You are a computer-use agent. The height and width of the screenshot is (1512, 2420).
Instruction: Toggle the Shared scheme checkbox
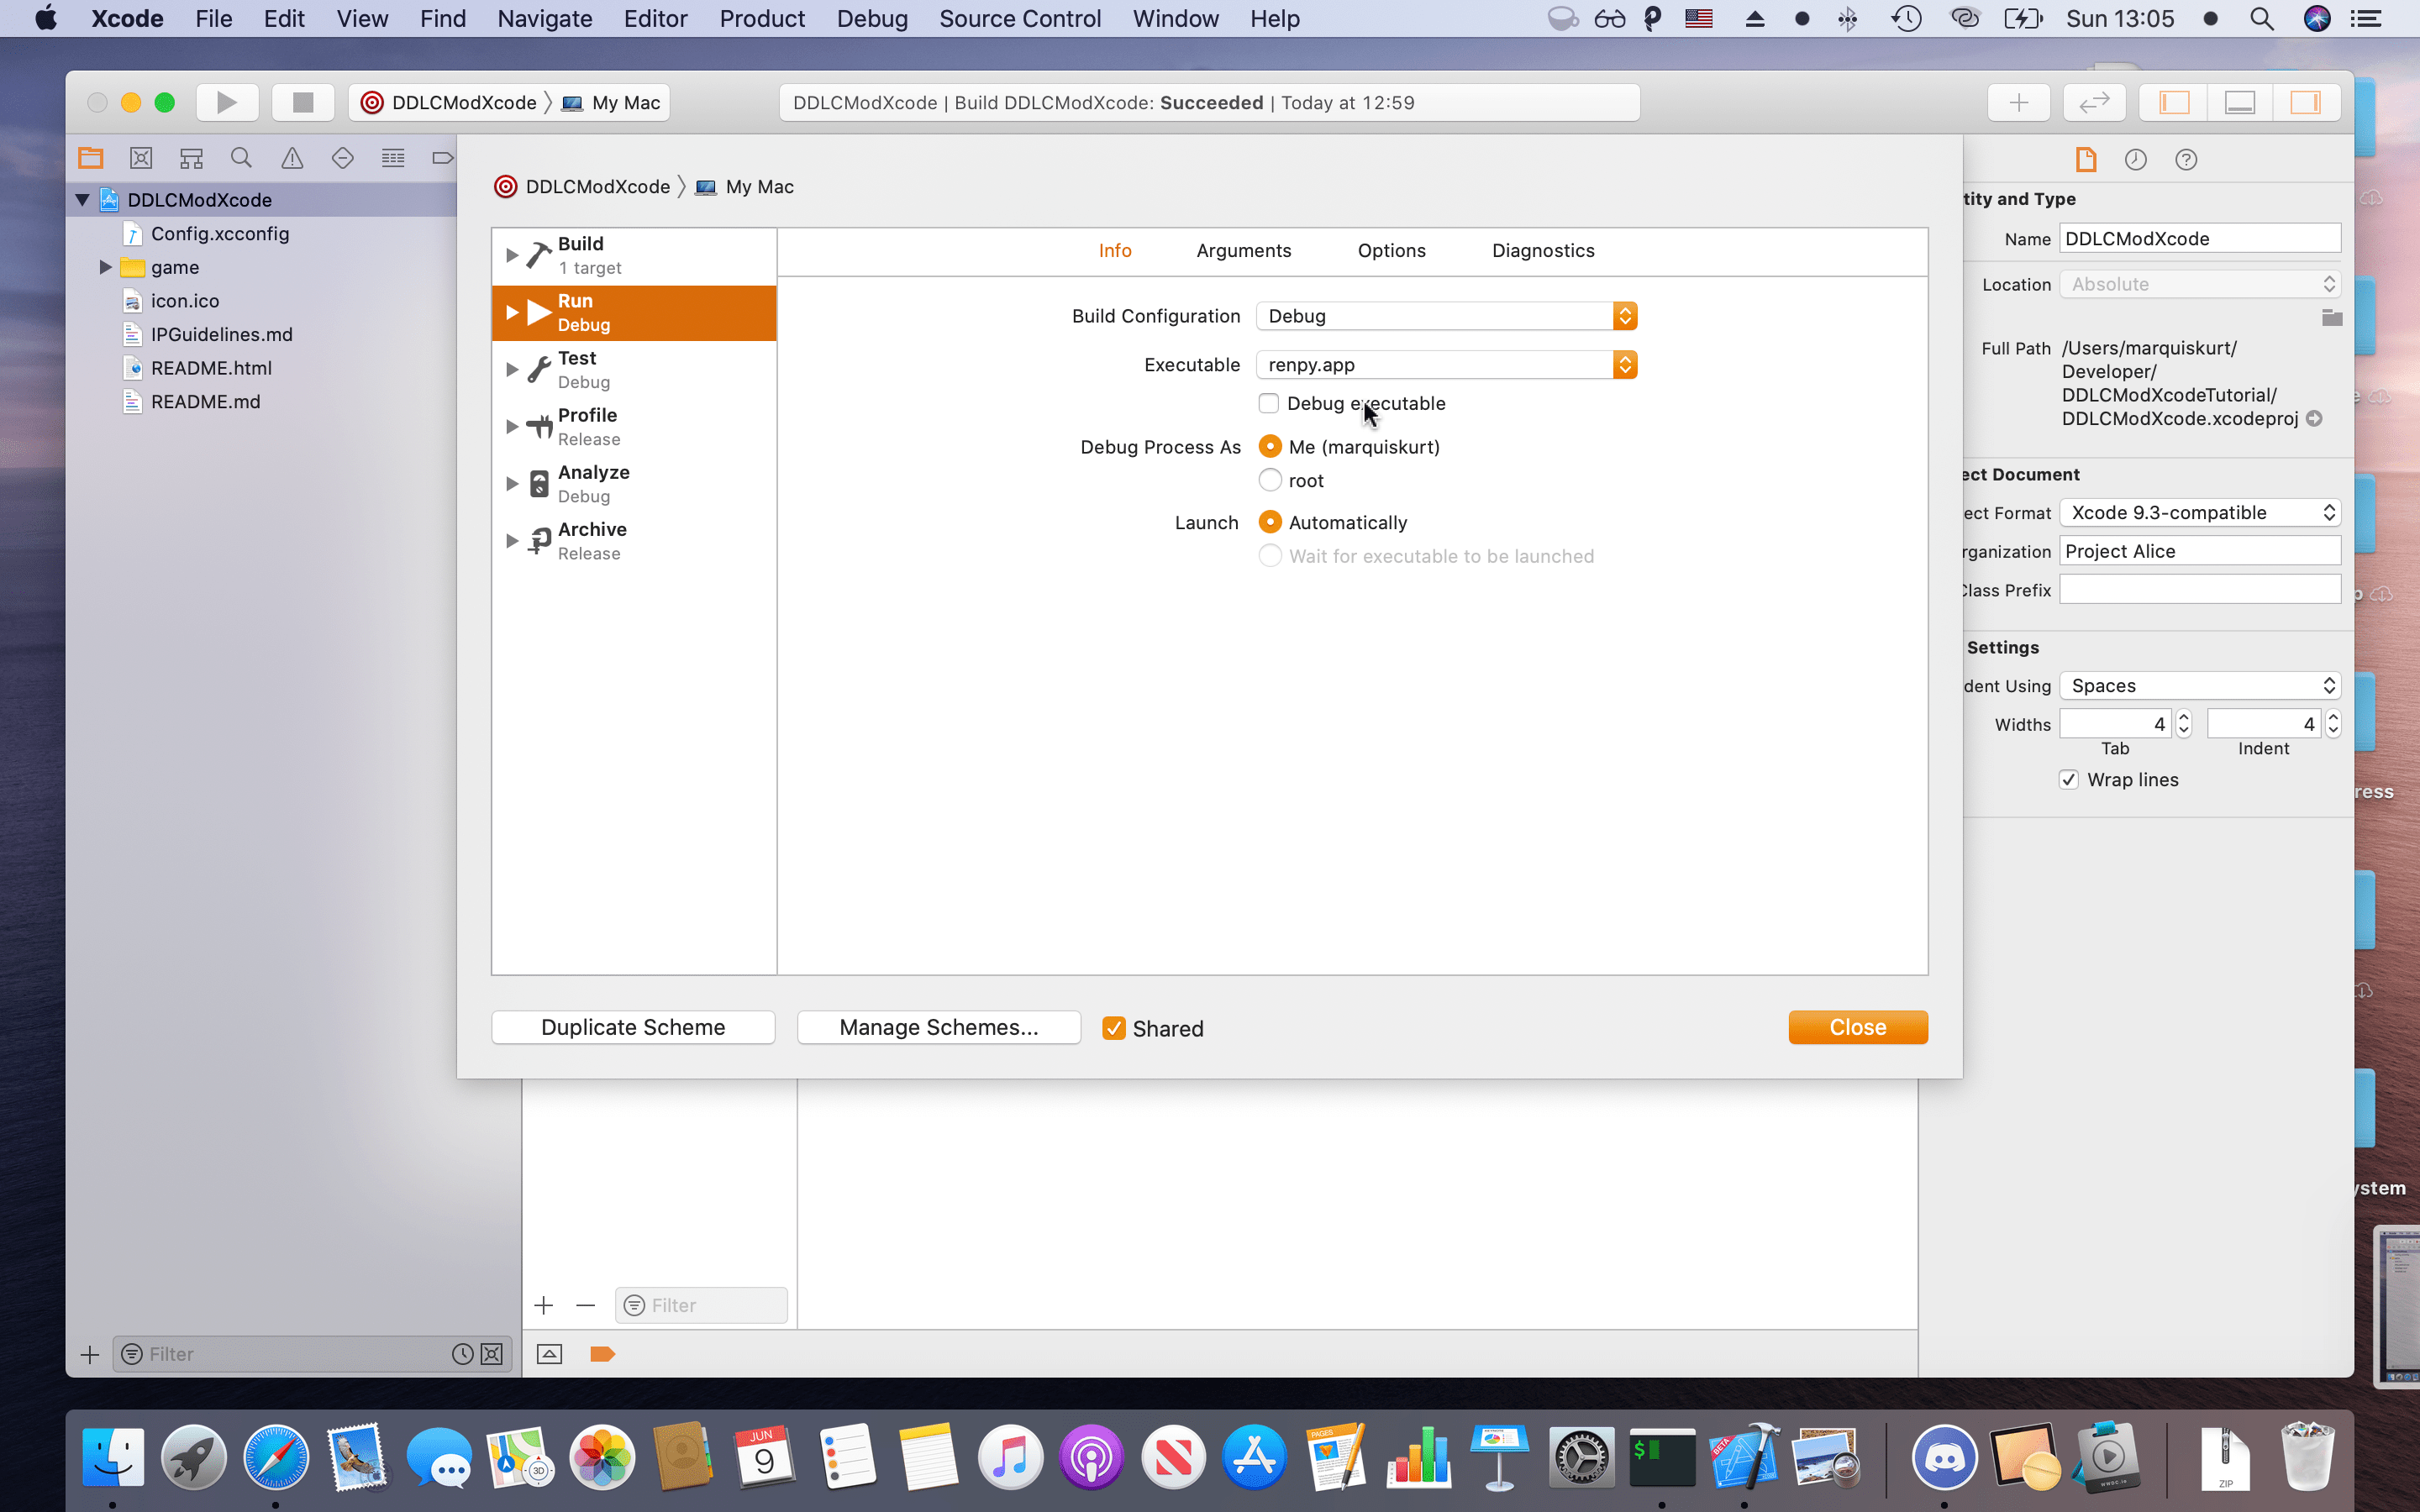pyautogui.click(x=1114, y=1028)
